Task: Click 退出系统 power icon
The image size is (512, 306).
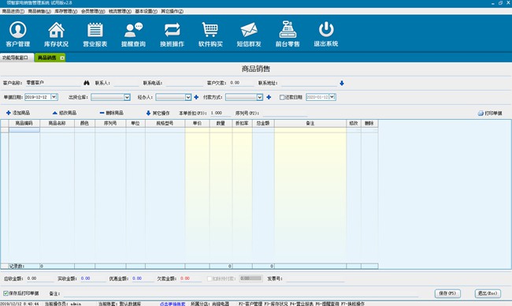Action: [x=326, y=34]
